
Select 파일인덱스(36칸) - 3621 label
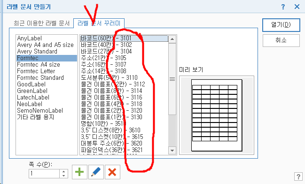(x=124, y=150)
